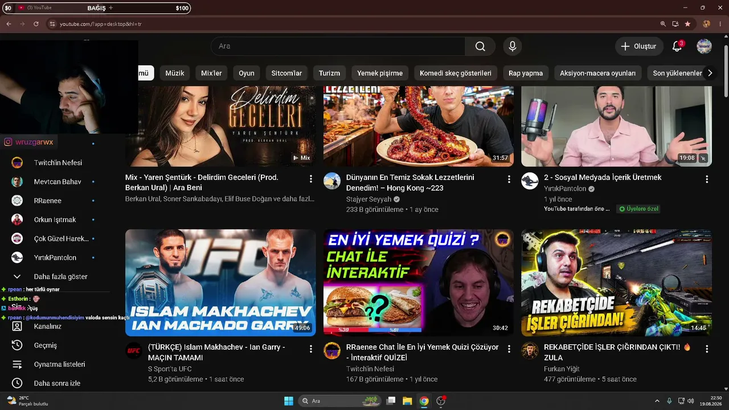Image resolution: width=729 pixels, height=410 pixels.
Task: Select the Aksiyon-macera oyunları chip
Action: [597, 73]
